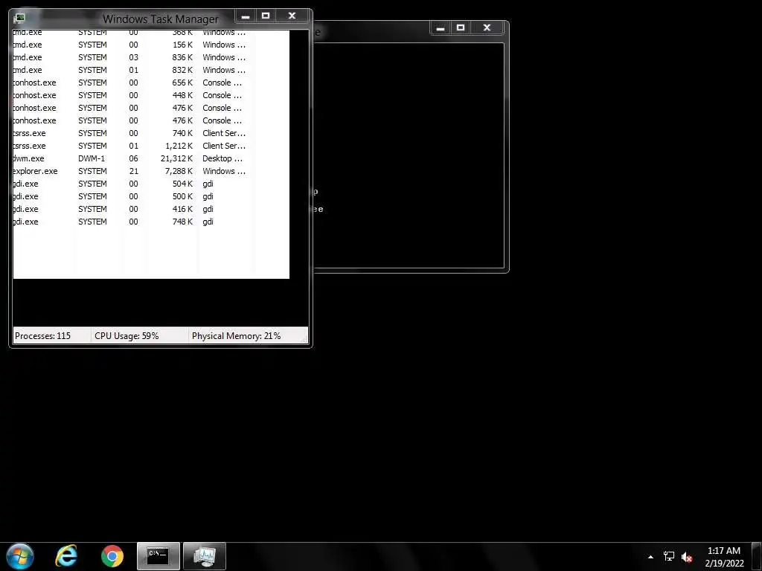Select the csrss.exe row using 1,212 K
The height and width of the screenshot is (571, 762).
point(151,146)
